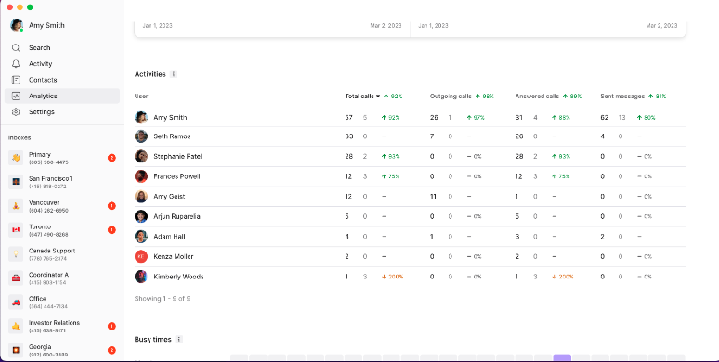Image resolution: width=719 pixels, height=362 pixels.
Task: Select Amy Geist in the table
Action: [x=169, y=196]
